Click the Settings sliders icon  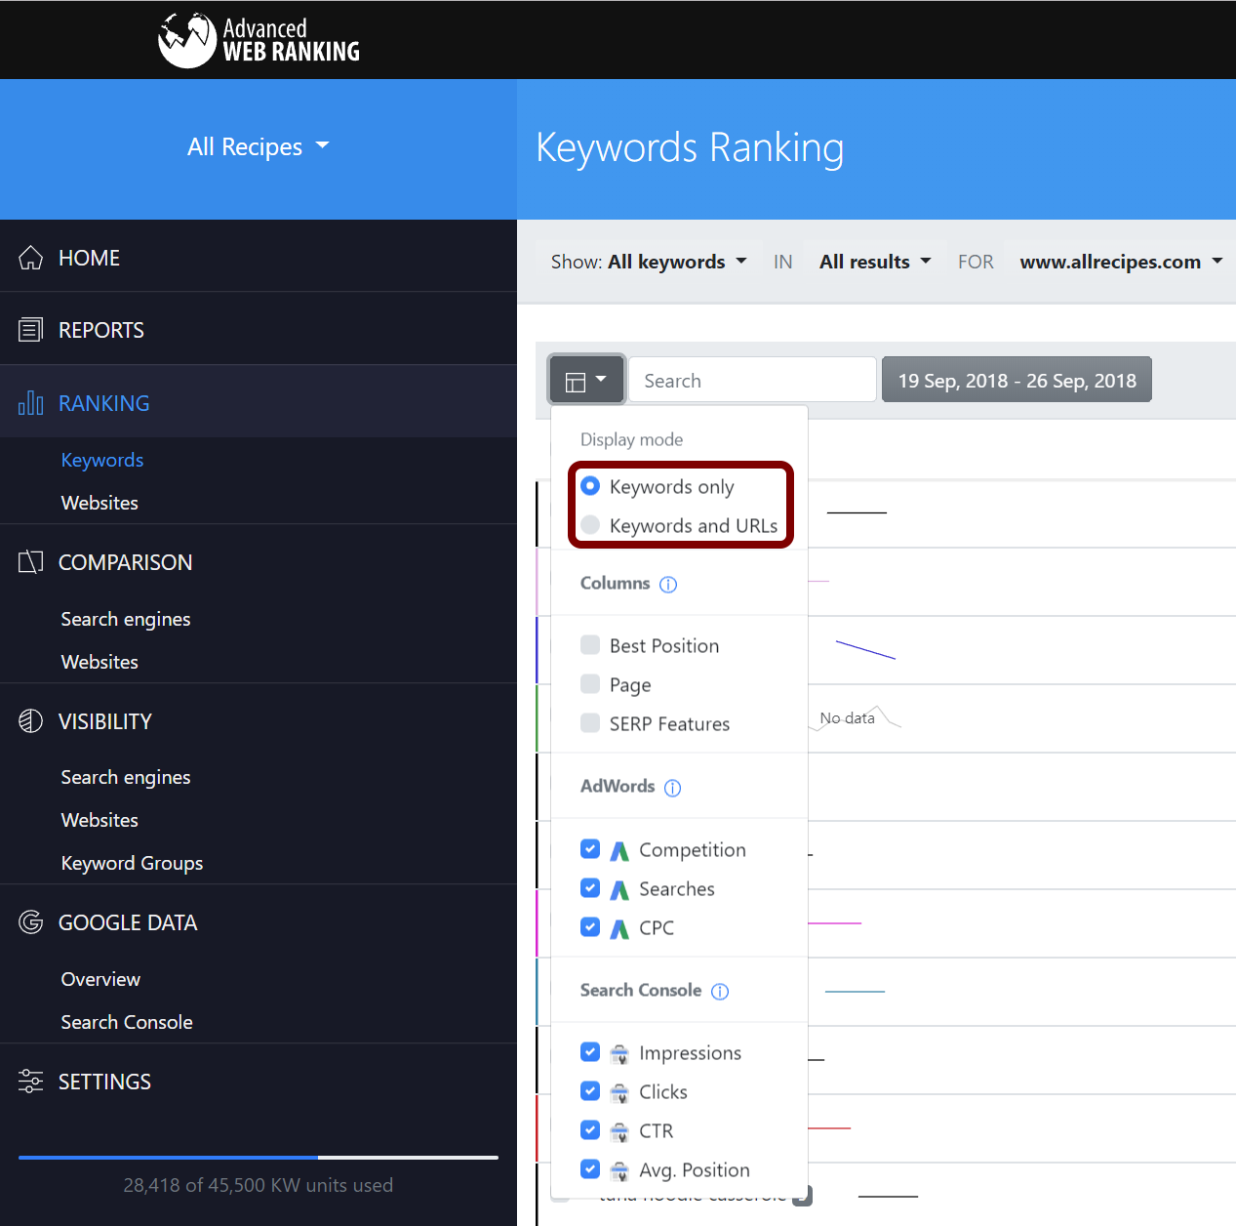31,1082
